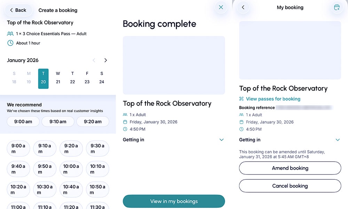
Task: Advance to next week in calendar
Action: [x=106, y=60]
